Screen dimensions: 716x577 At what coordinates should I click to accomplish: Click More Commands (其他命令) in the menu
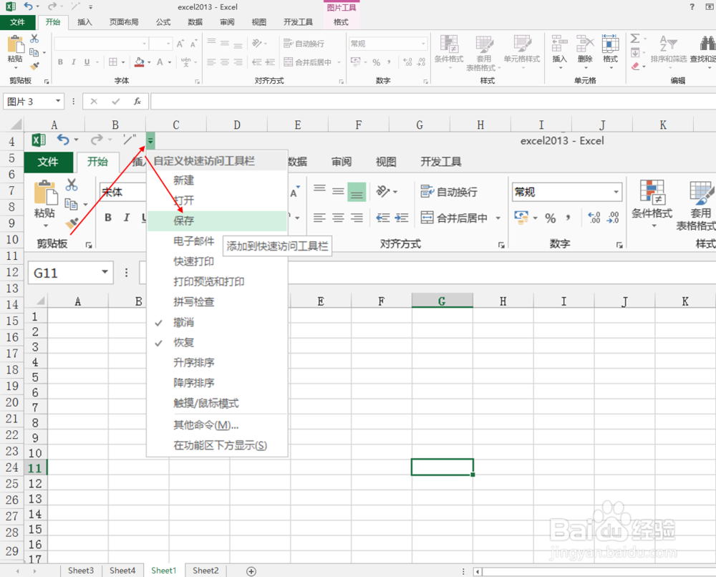(x=218, y=425)
